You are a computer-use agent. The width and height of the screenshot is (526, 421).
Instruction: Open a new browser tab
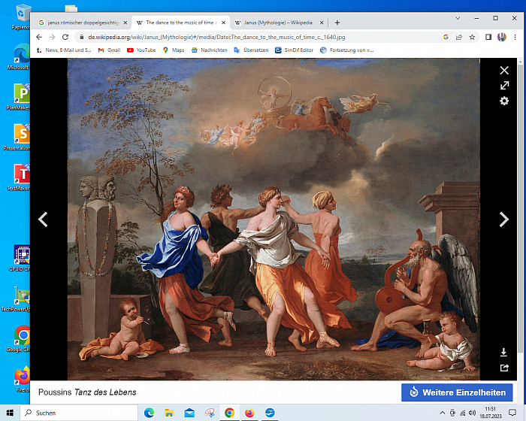tap(337, 23)
